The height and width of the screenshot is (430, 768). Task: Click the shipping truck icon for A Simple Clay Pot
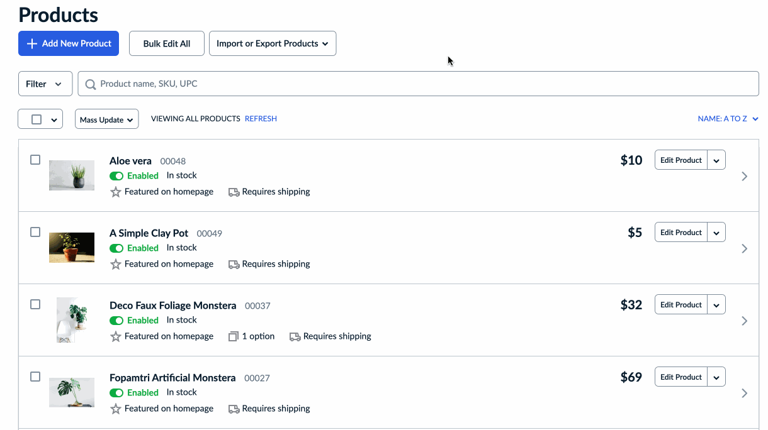234,264
